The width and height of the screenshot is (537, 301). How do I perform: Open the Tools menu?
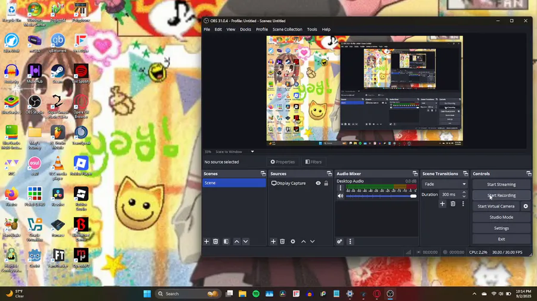point(312,29)
